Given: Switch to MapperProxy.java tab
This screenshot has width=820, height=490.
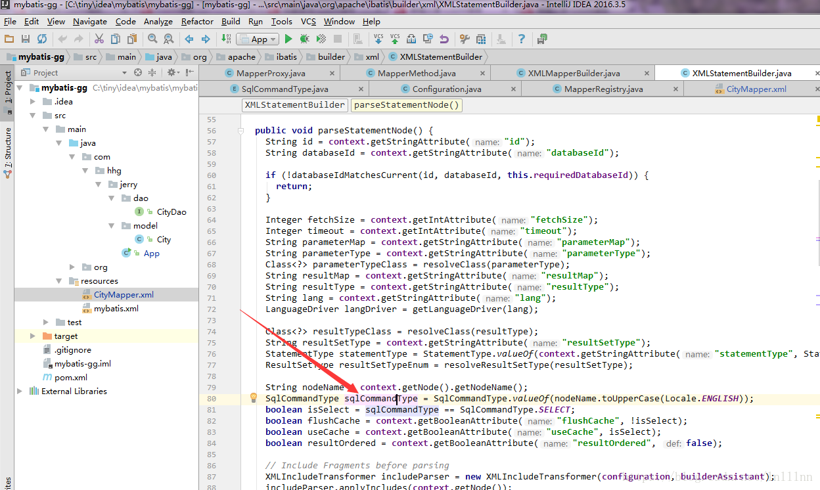Looking at the screenshot, I should (271, 73).
